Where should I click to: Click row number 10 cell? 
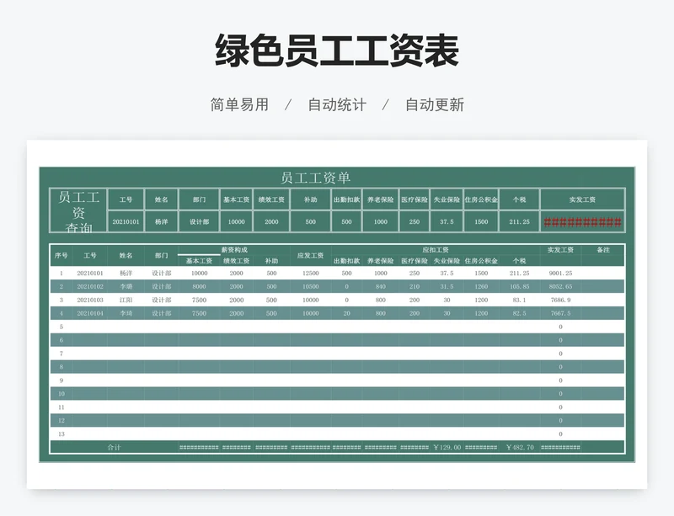61,394
